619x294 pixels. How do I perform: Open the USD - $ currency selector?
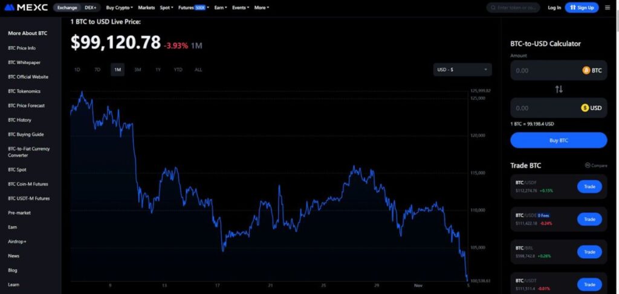462,70
